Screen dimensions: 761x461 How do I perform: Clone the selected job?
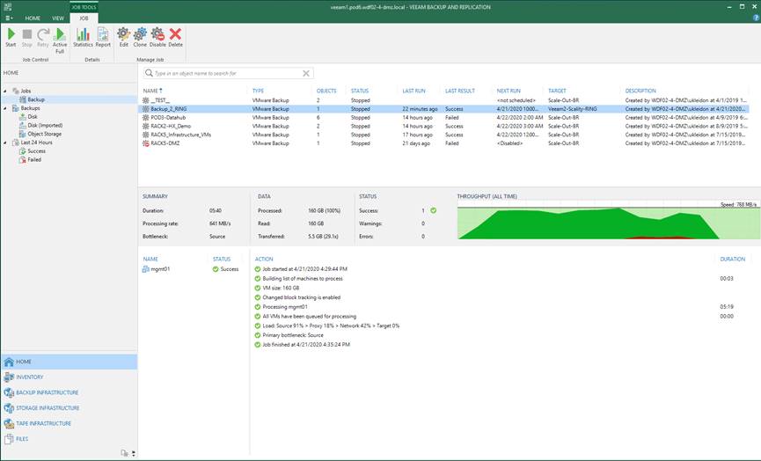point(140,37)
